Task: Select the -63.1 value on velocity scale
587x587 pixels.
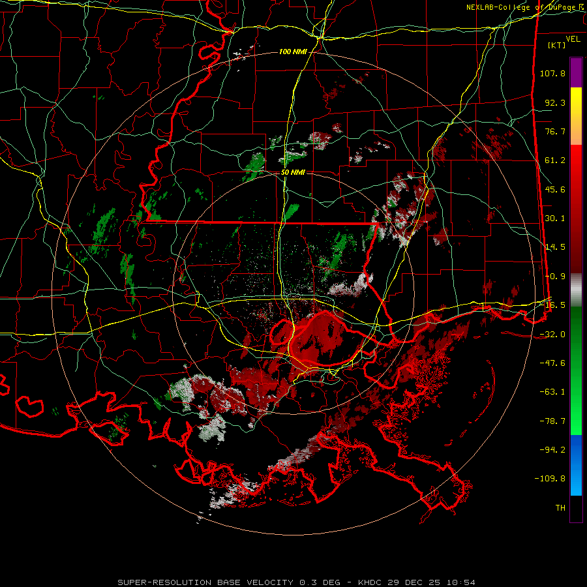Action: (552, 392)
